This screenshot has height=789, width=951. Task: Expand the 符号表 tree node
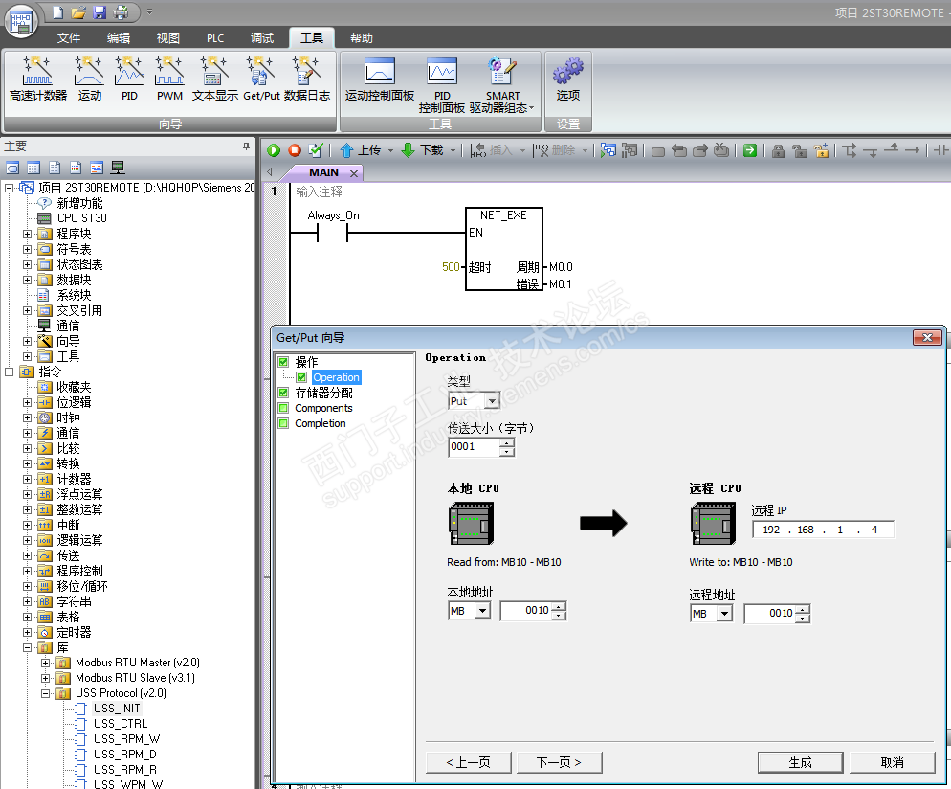(x=28, y=249)
